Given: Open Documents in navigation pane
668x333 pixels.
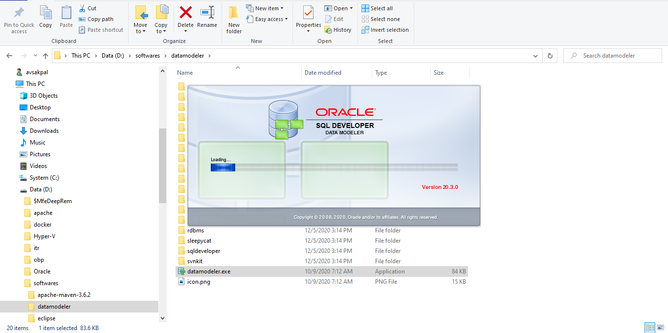Looking at the screenshot, I should pos(45,119).
